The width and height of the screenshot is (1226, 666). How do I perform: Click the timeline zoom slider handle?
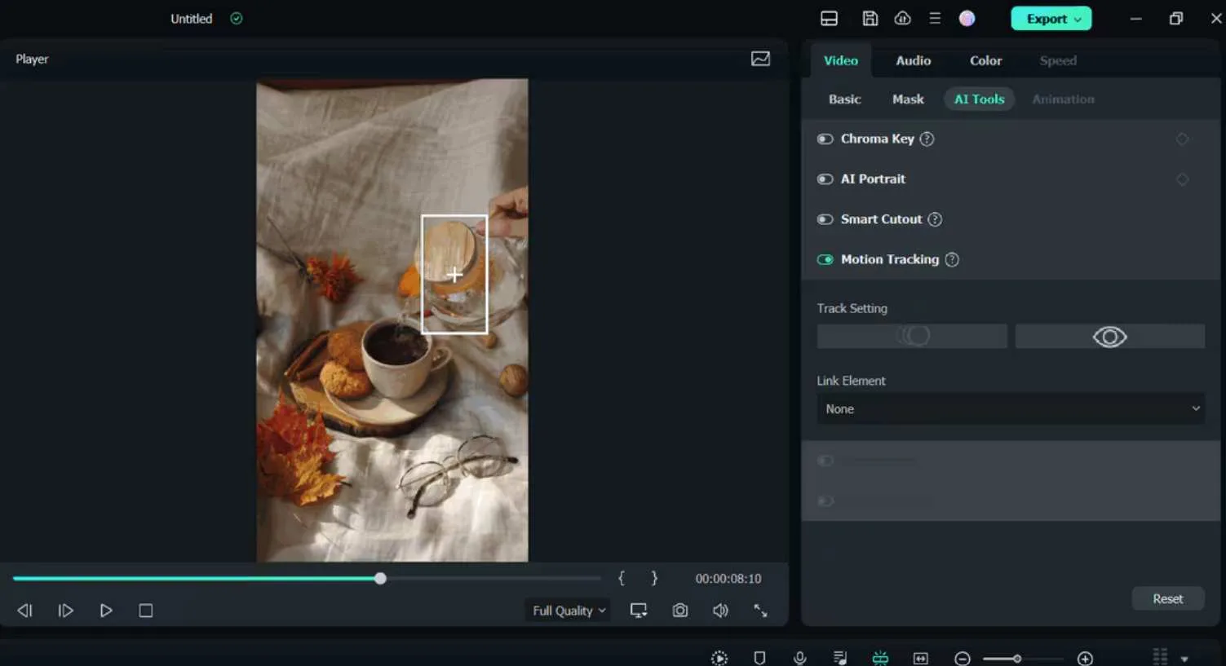[x=1017, y=659]
